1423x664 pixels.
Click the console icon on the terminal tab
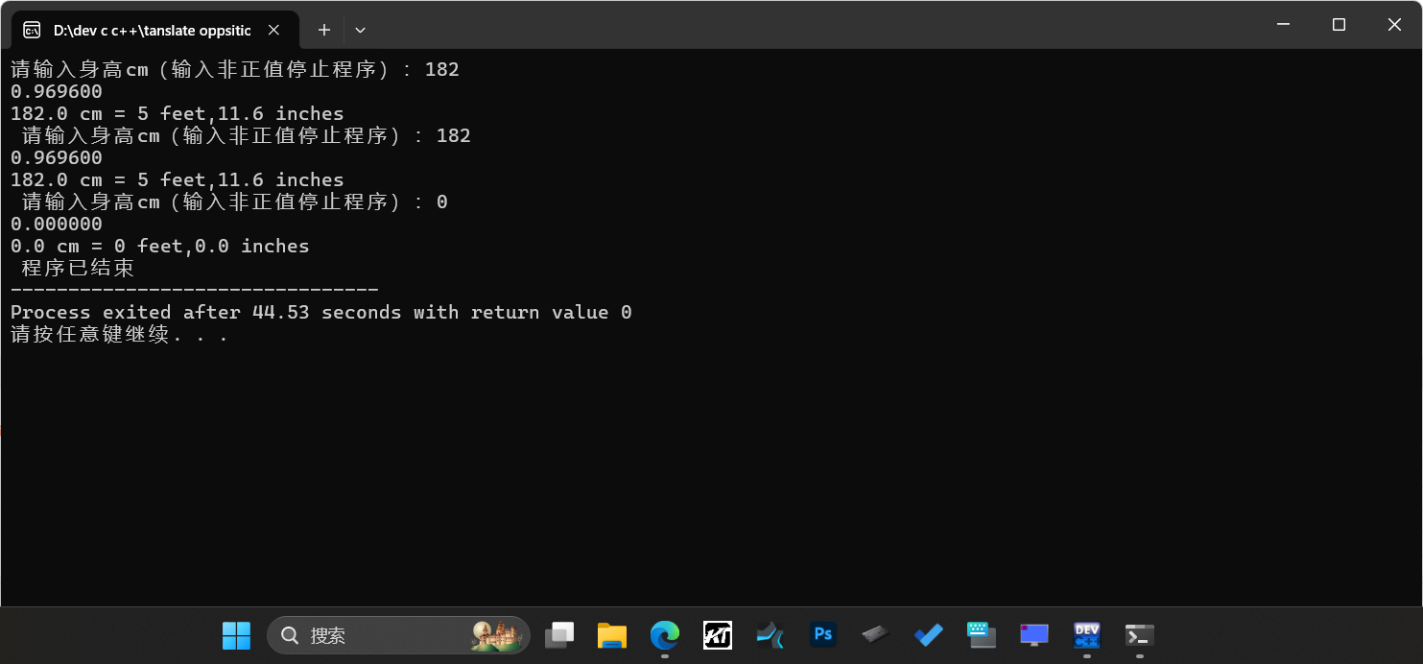pos(32,31)
